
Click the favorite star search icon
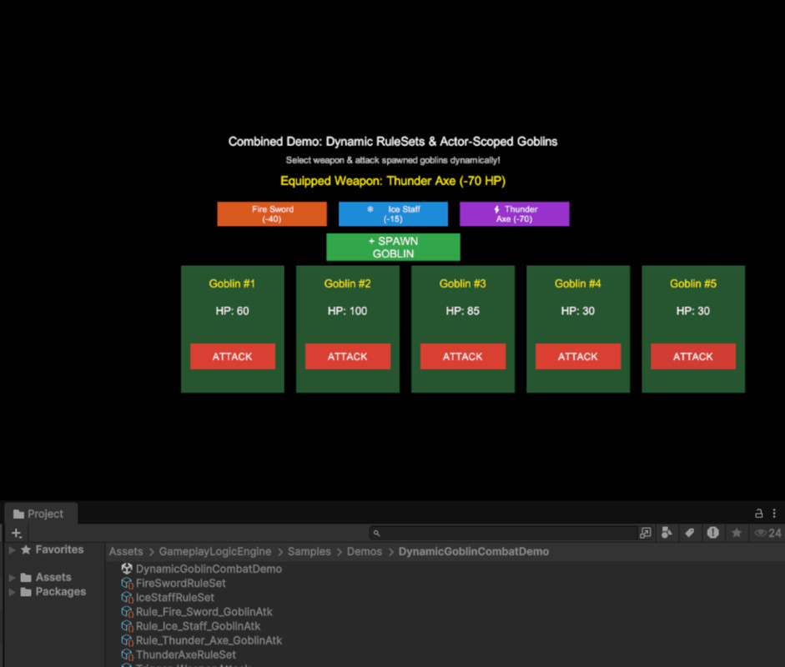(x=737, y=533)
